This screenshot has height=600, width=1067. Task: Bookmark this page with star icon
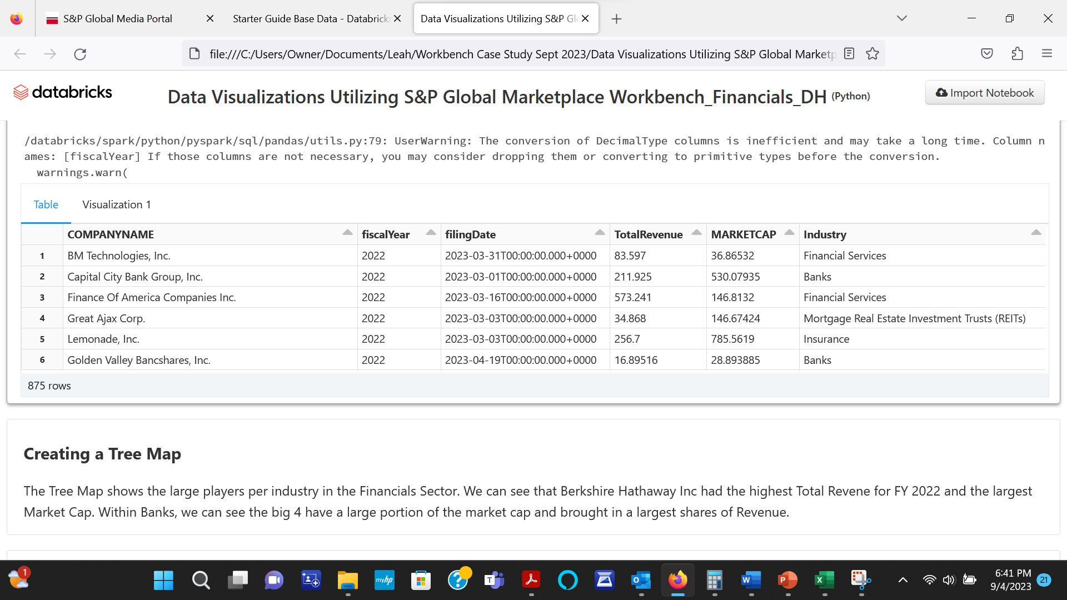(872, 54)
